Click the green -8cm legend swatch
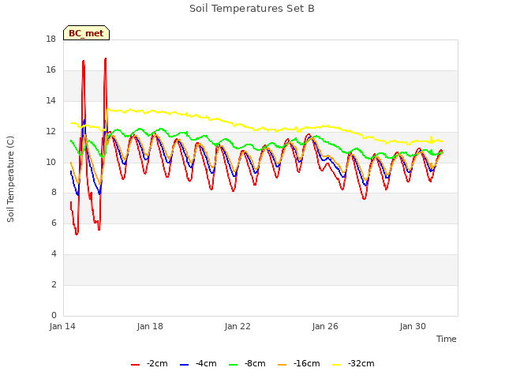 pyautogui.click(x=234, y=365)
